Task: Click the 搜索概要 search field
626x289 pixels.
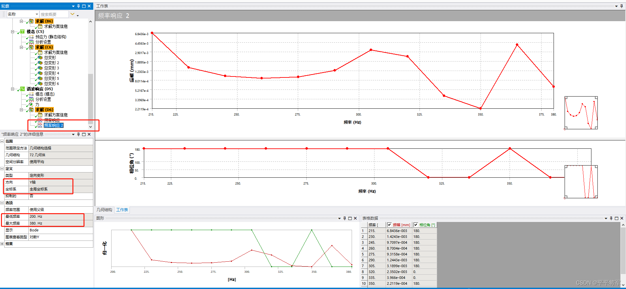Action: click(54, 14)
